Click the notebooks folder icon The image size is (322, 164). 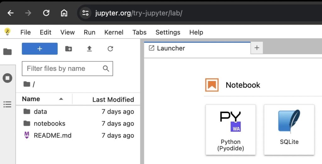coord(27,123)
